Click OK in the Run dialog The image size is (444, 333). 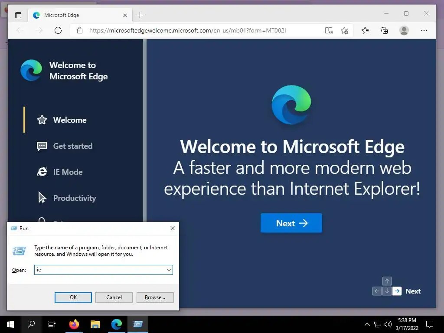coord(73,297)
